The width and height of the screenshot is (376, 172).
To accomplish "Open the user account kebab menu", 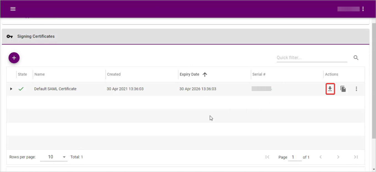I will pyautogui.click(x=363, y=9).
